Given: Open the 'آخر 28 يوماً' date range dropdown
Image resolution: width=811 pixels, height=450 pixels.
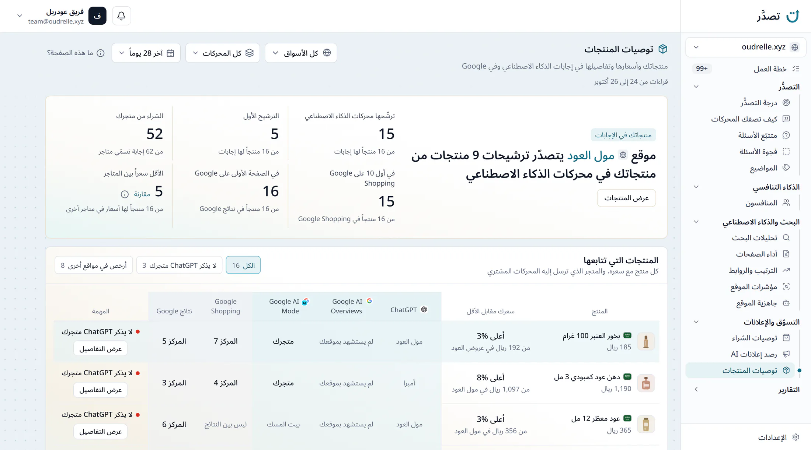Looking at the screenshot, I should click(x=146, y=53).
